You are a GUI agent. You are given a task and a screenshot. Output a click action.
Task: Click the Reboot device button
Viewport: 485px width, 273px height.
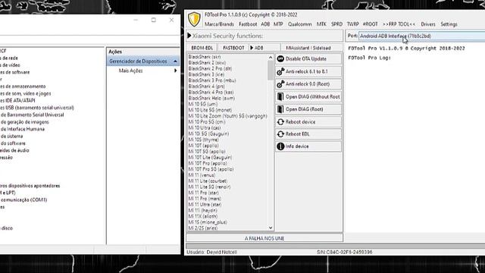(x=308, y=122)
